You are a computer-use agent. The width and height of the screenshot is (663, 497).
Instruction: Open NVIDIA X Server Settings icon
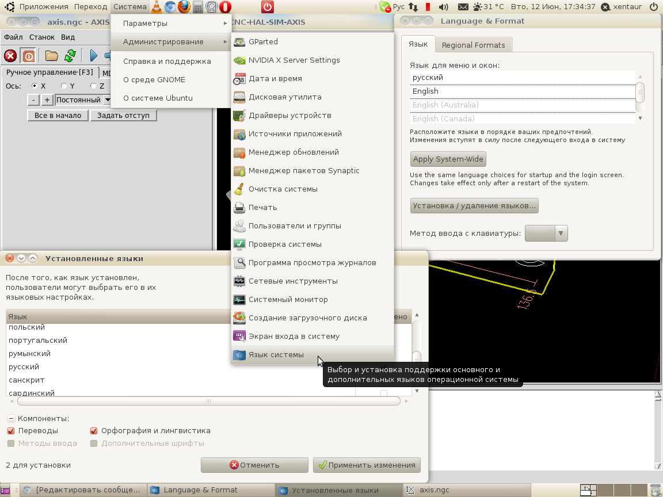(239, 60)
